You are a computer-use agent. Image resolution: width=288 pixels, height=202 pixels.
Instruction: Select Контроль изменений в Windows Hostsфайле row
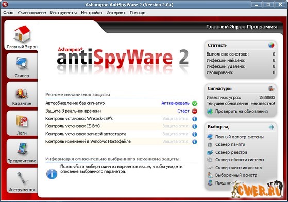coord(122,141)
